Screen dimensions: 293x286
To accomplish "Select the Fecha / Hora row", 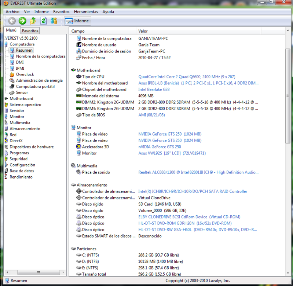I will click(123, 58).
